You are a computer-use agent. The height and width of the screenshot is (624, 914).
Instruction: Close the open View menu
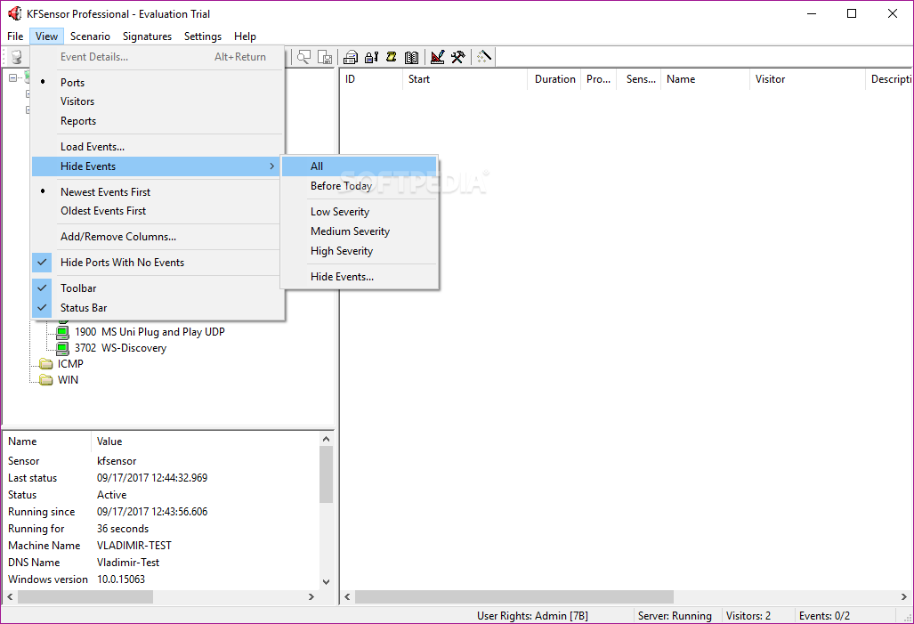click(x=46, y=36)
